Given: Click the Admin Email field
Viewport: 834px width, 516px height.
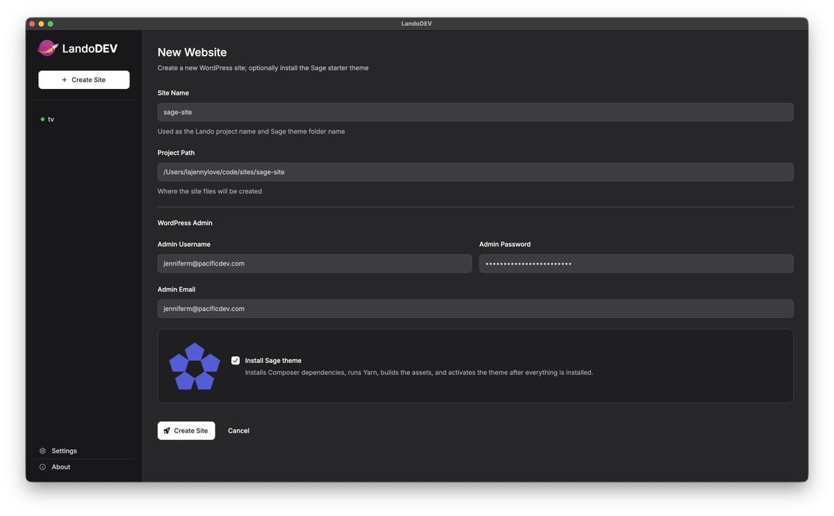Looking at the screenshot, I should pyautogui.click(x=475, y=308).
